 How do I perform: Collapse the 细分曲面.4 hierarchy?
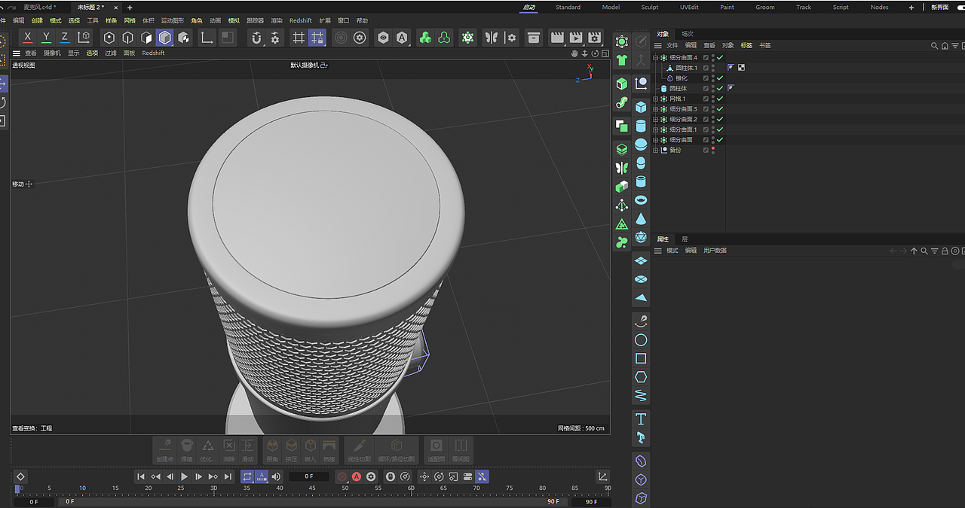pyautogui.click(x=656, y=58)
